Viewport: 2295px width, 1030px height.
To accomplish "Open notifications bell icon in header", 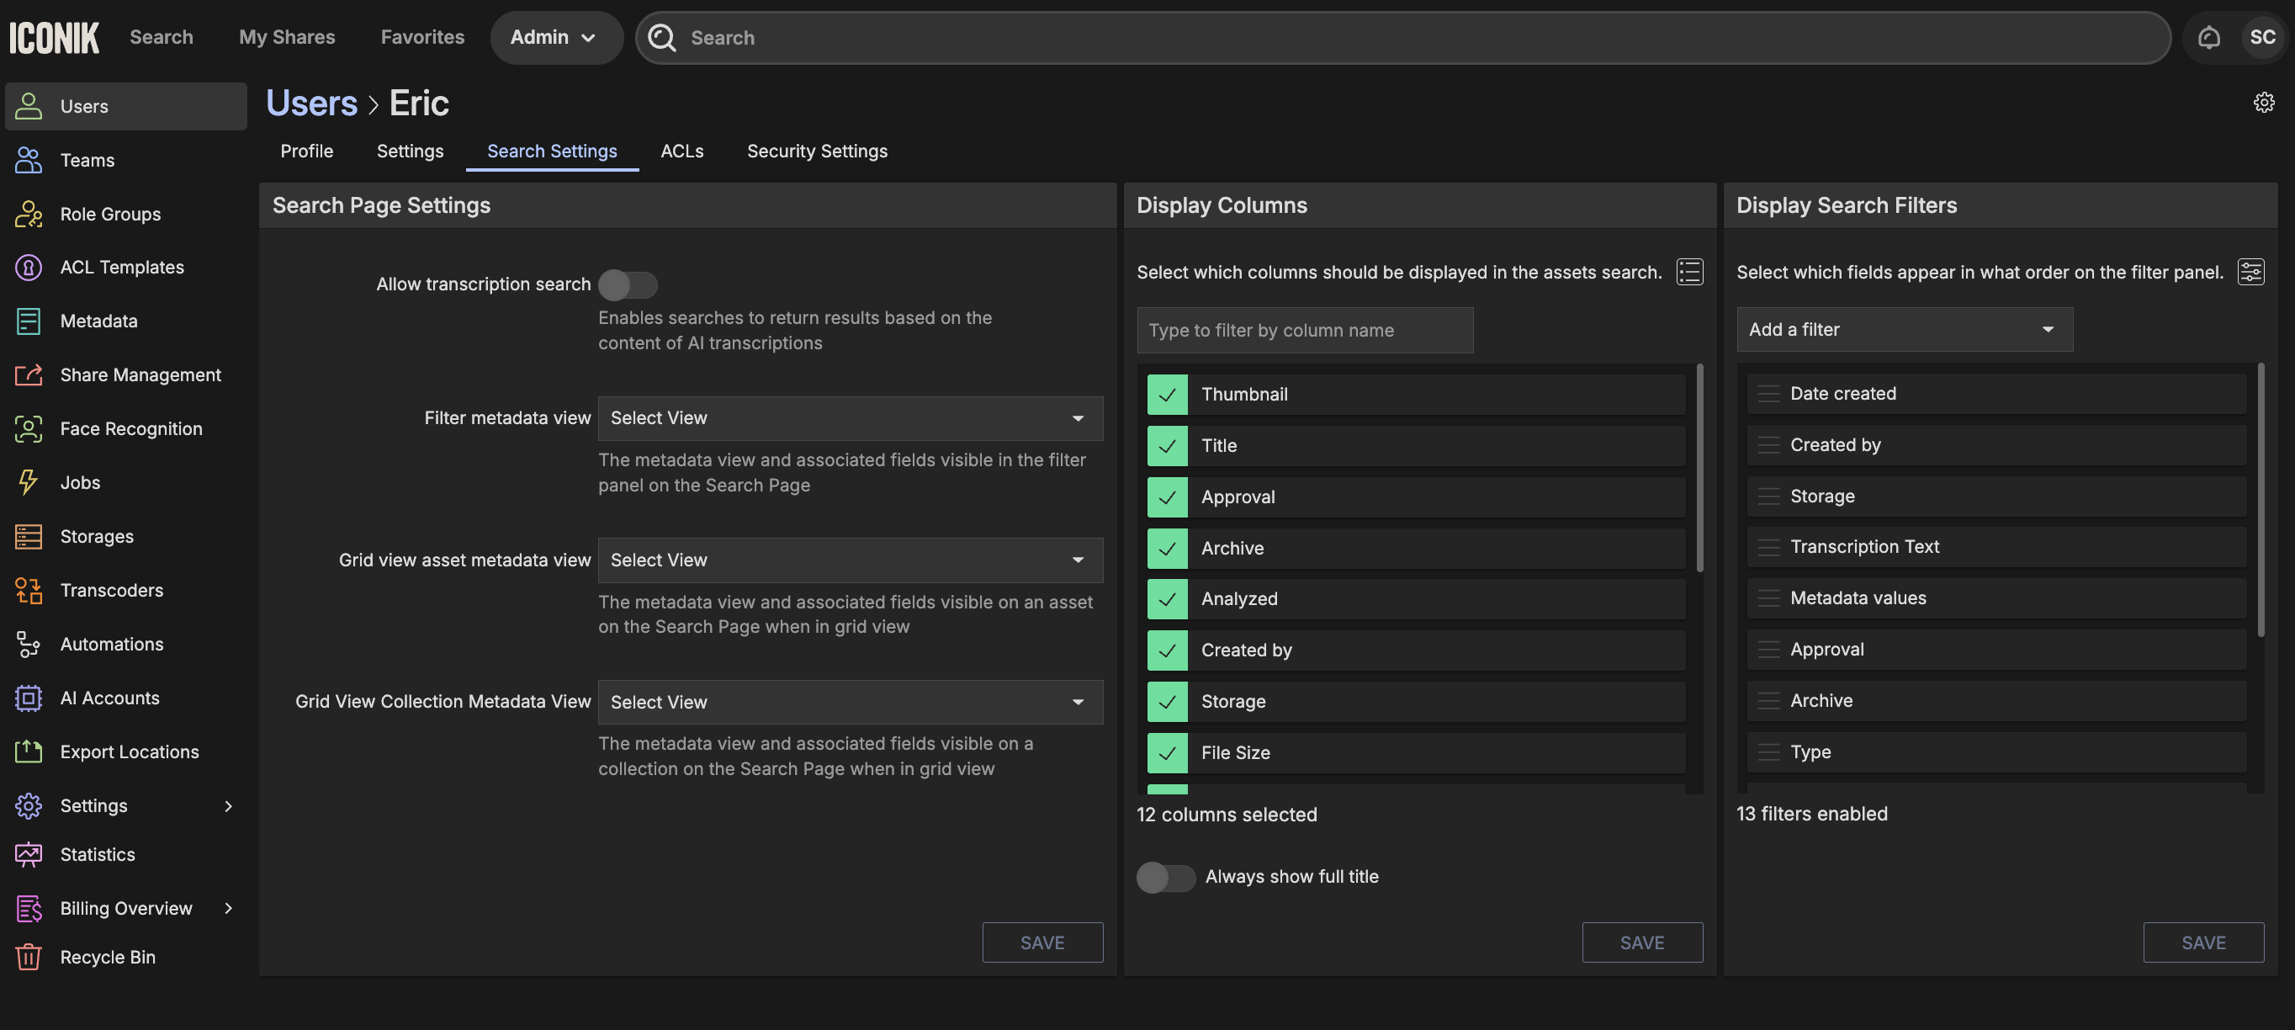I will [2208, 37].
